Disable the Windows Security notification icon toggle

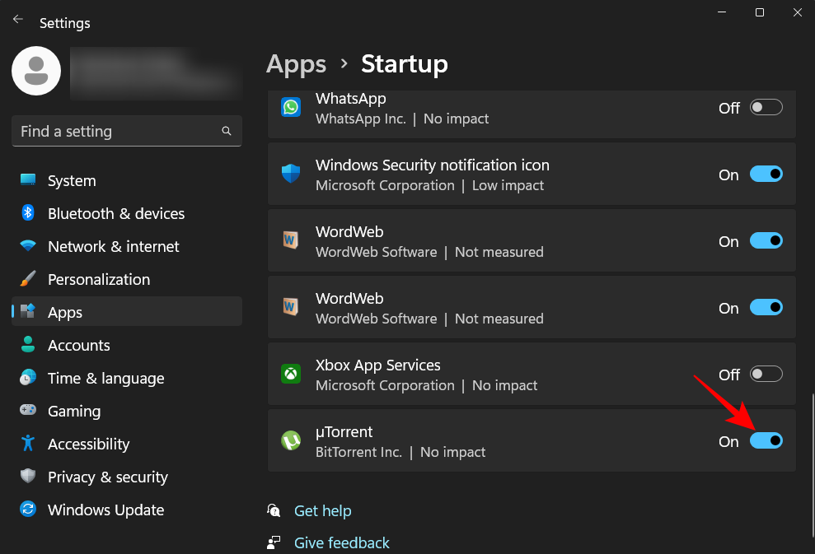(766, 174)
